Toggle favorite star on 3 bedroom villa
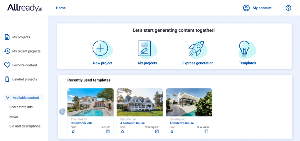Screen dimensions: 300x141 [x=73, y=131]
